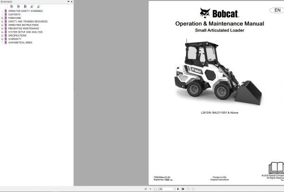Click the expand all bookmarks icon
The height and width of the screenshot is (192, 284).
pyautogui.click(x=11, y=7)
